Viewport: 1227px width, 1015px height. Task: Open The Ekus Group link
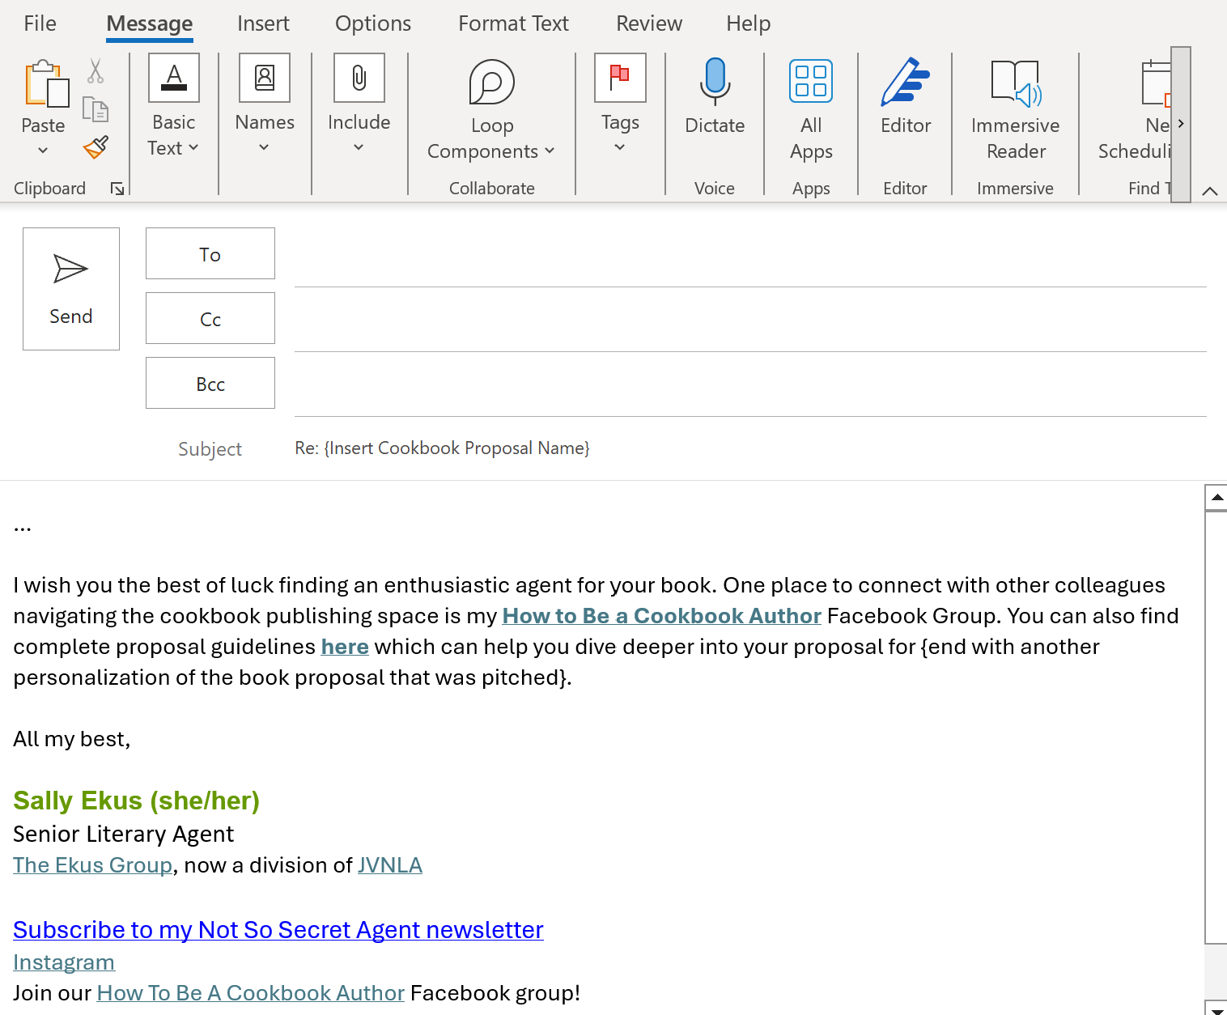[x=93, y=865]
